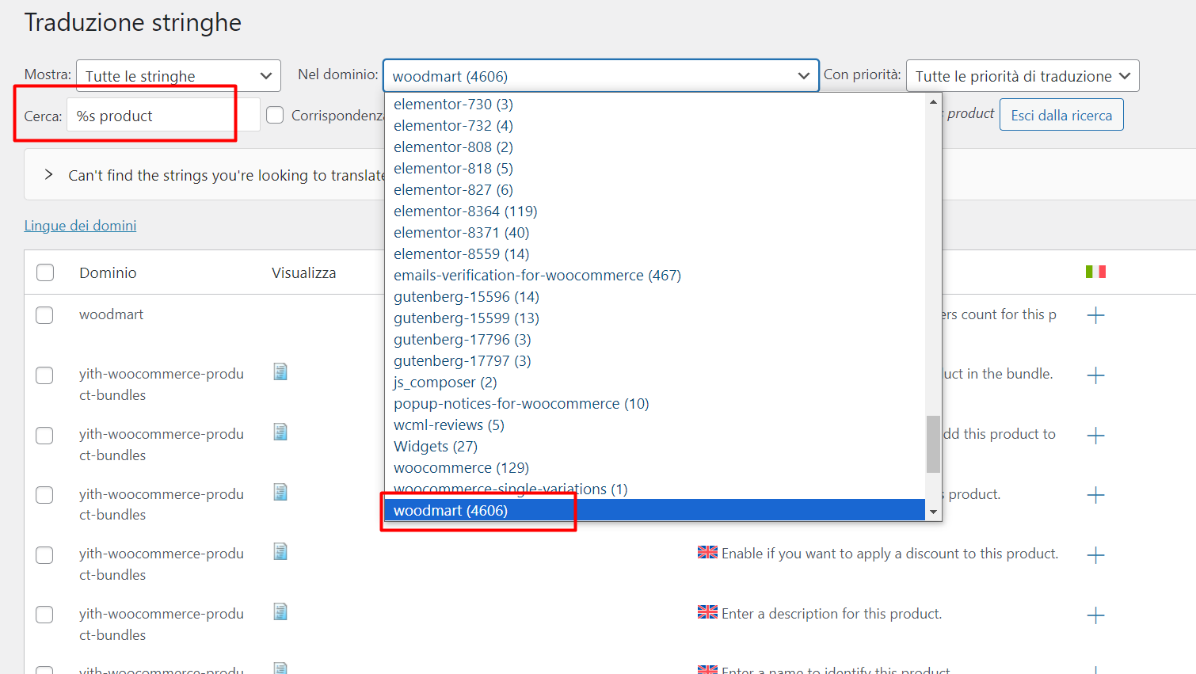This screenshot has width=1196, height=674.
Task: Click the UK flag beside 'Enter a description'
Action: 707,612
